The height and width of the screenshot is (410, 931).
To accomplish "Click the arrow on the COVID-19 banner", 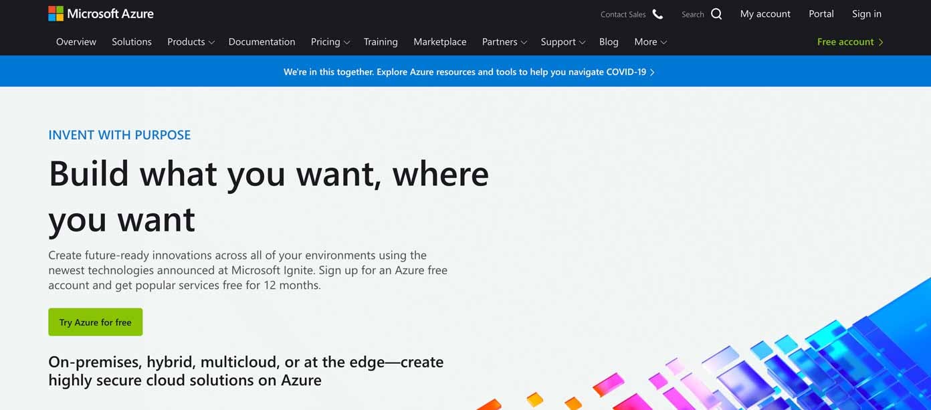I will click(652, 71).
